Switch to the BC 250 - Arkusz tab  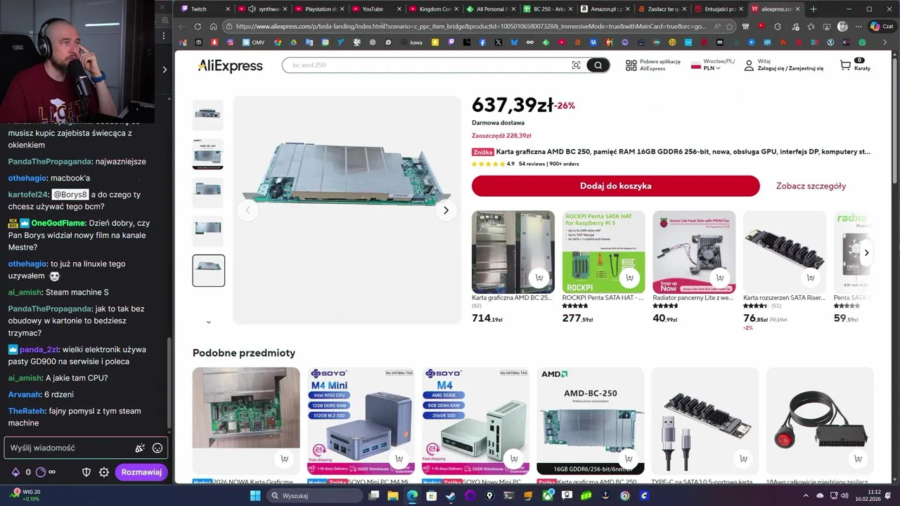click(548, 9)
